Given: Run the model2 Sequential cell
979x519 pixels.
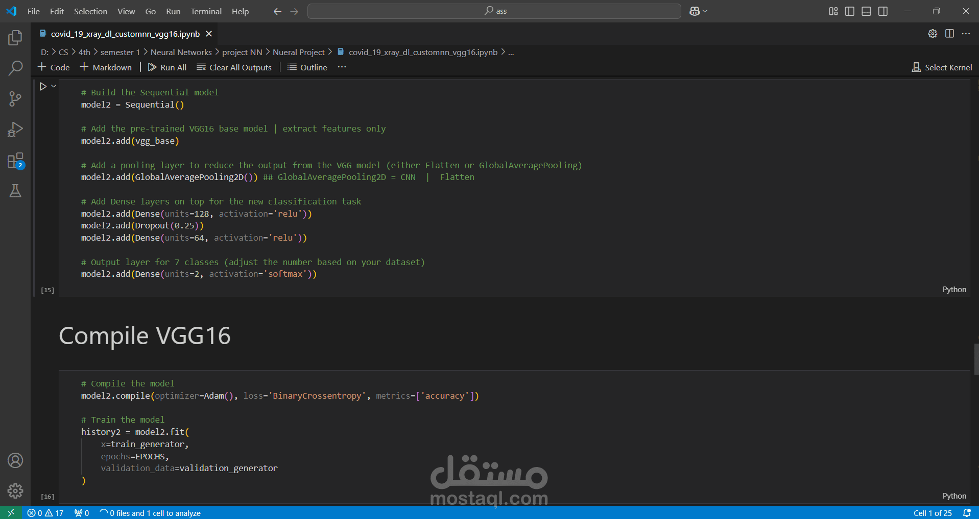Looking at the screenshot, I should tap(43, 87).
